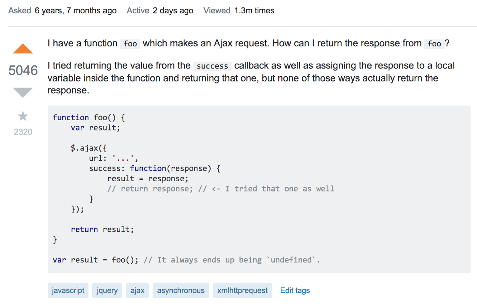Click the inline code snippet 'foo'
This screenshot has width=477, height=307.
click(x=130, y=44)
